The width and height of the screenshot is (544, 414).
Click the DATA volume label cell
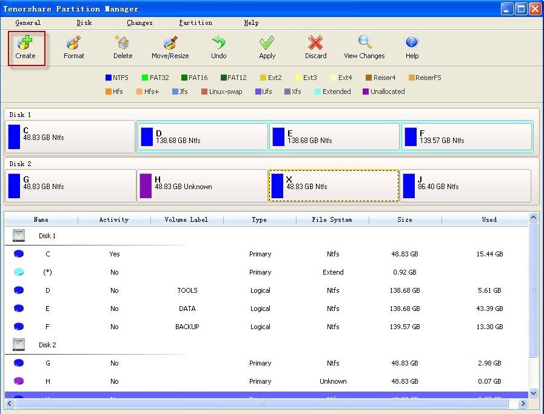coord(187,309)
